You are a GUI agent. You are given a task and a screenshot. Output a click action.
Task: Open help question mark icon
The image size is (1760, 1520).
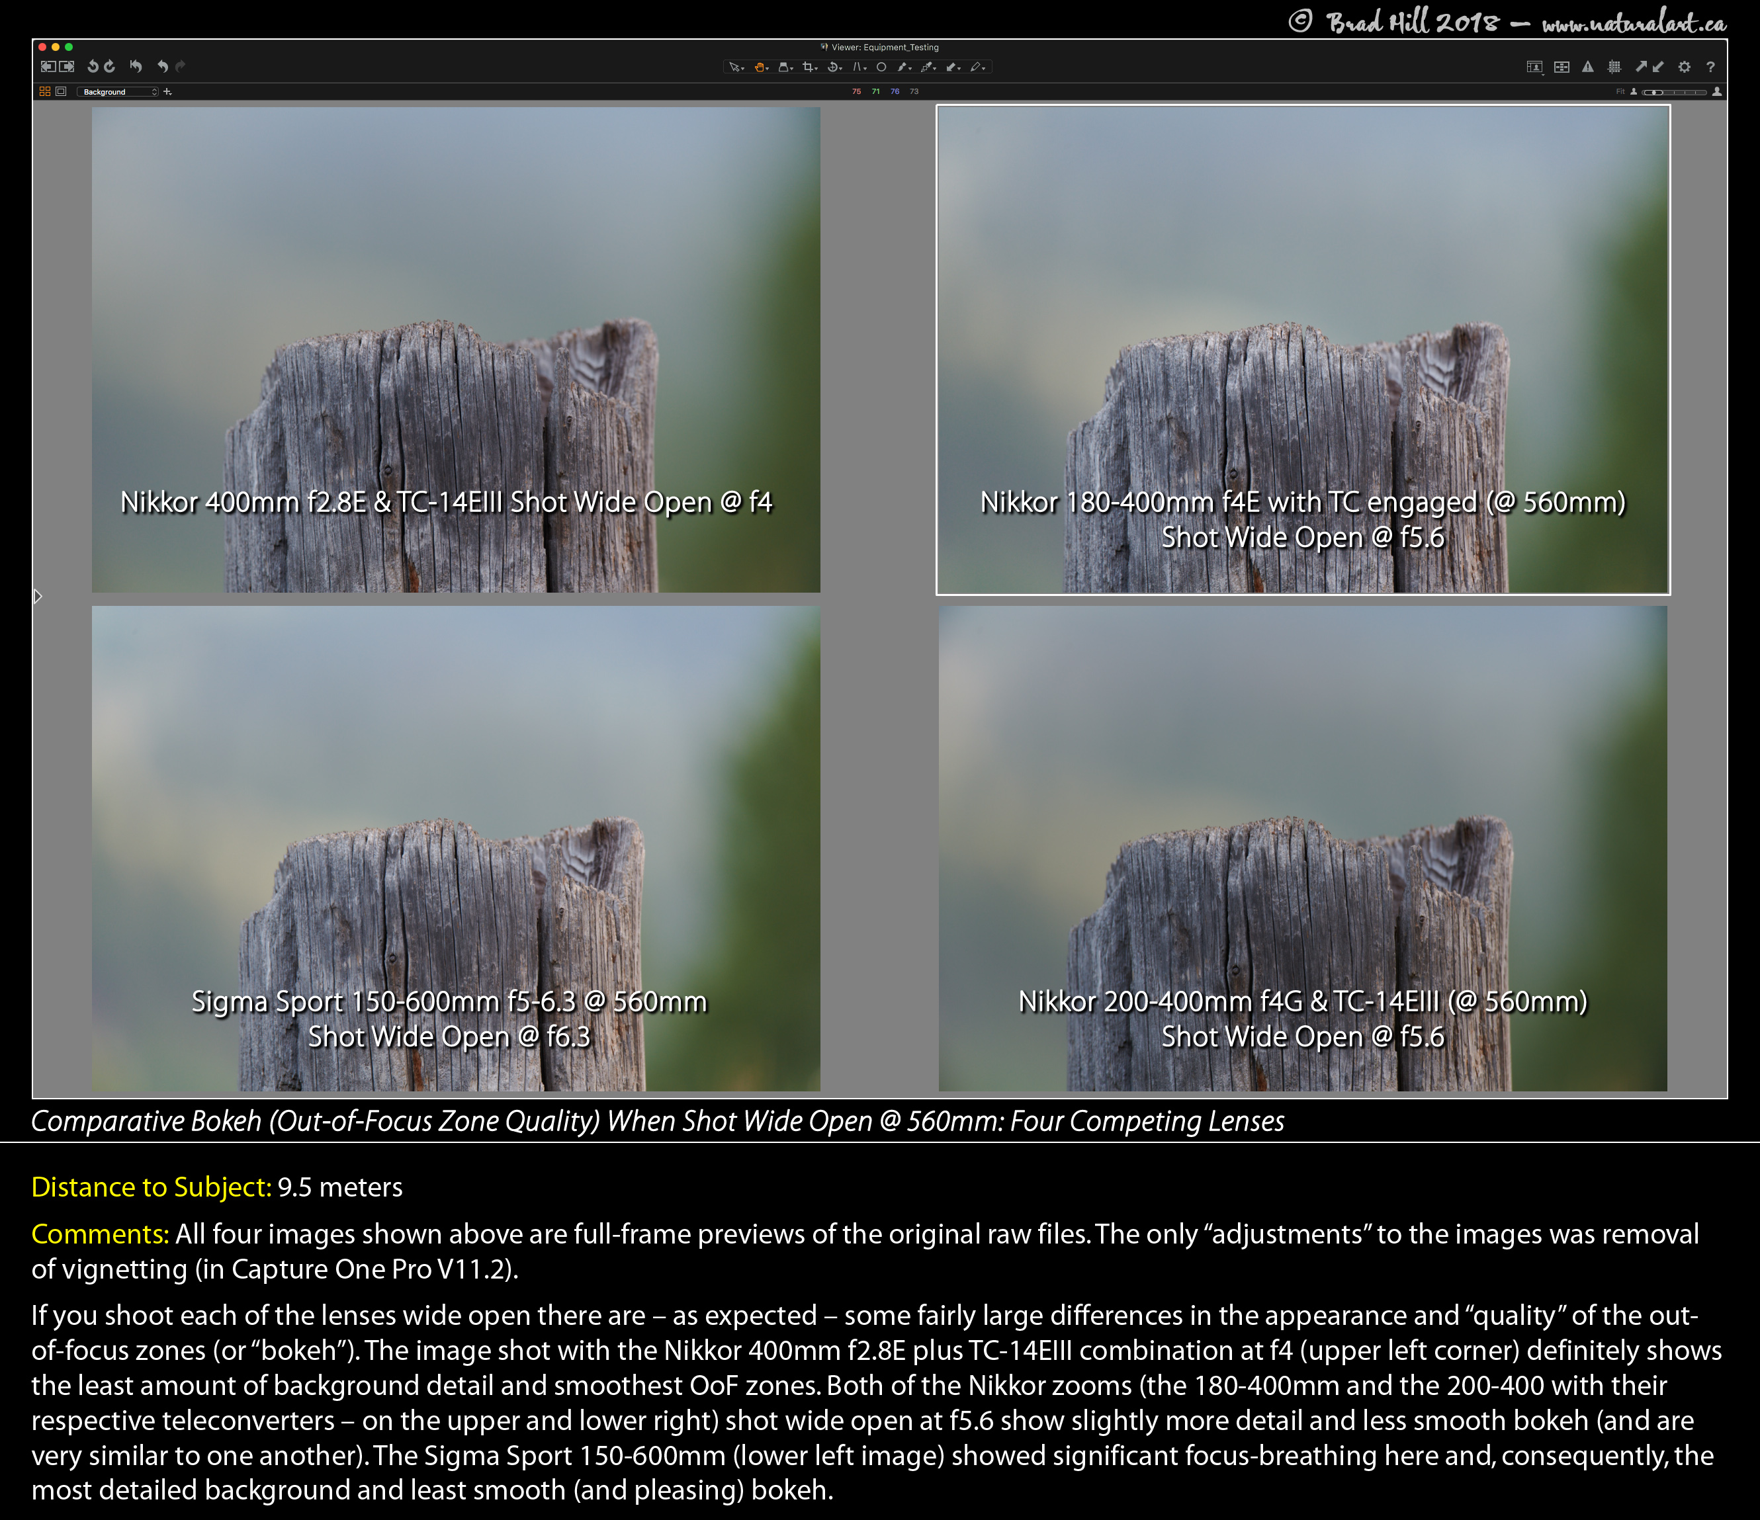pos(1711,67)
